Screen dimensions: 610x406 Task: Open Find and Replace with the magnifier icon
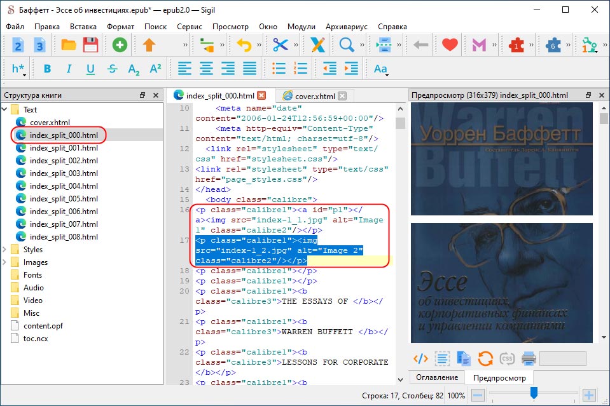[x=346, y=45]
